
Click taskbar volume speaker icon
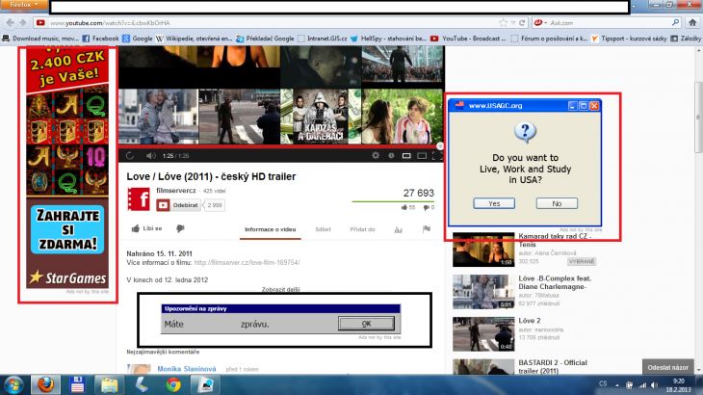654,385
